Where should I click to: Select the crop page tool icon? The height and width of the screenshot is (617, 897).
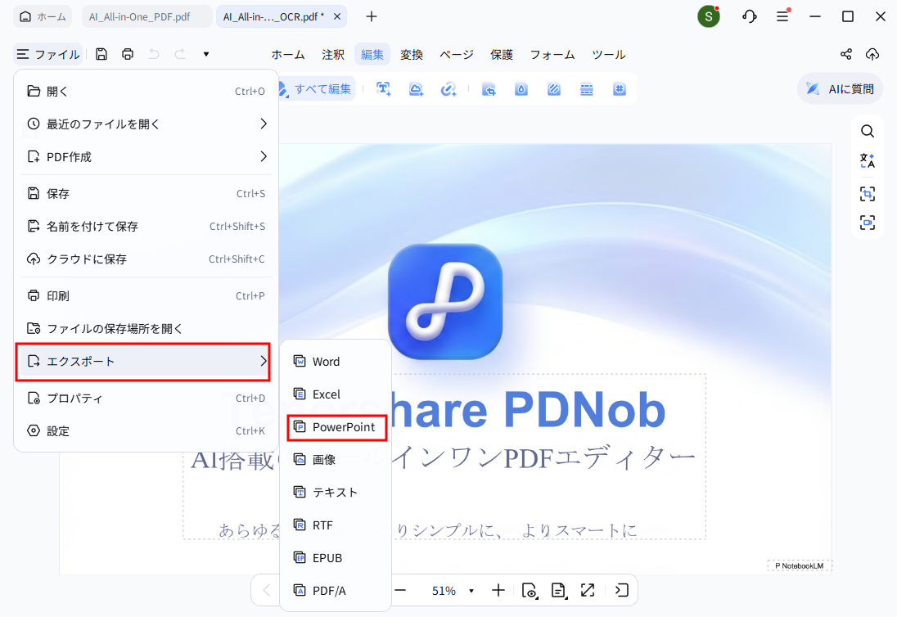click(489, 89)
